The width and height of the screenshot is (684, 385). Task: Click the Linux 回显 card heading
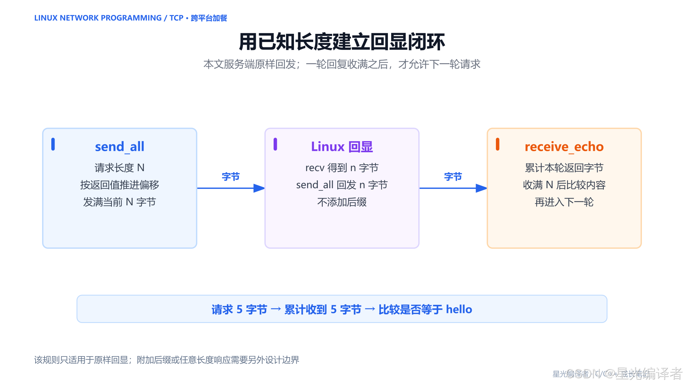(x=342, y=147)
